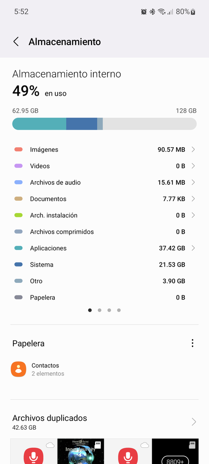Open the Arch. instalación entry
The width and height of the screenshot is (209, 464).
[x=104, y=215]
